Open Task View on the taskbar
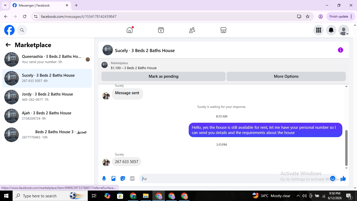This screenshot has height=201, width=357. click(94, 196)
